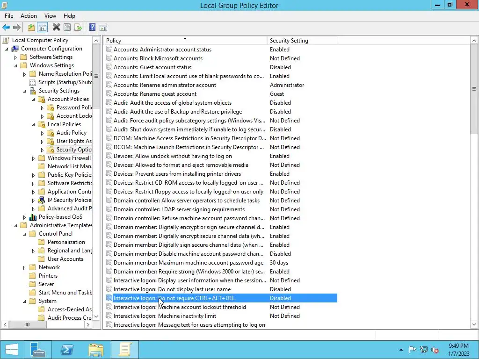Image resolution: width=479 pixels, height=359 pixels.
Task: Click the muted volume tray icon
Action: 435,350
